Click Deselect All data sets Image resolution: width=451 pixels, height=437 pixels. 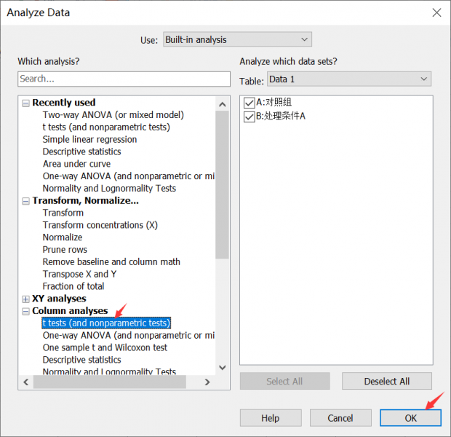[386, 381]
